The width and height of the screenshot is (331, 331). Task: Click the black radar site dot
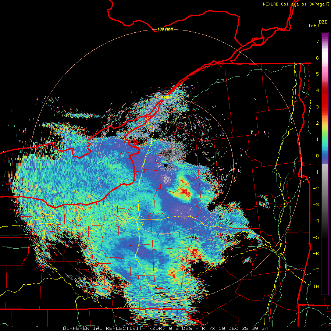[165, 165]
